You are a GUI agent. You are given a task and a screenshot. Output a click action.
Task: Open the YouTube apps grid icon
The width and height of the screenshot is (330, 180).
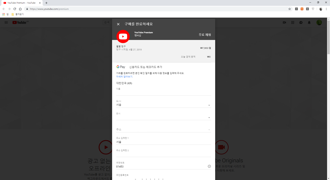[292, 22]
